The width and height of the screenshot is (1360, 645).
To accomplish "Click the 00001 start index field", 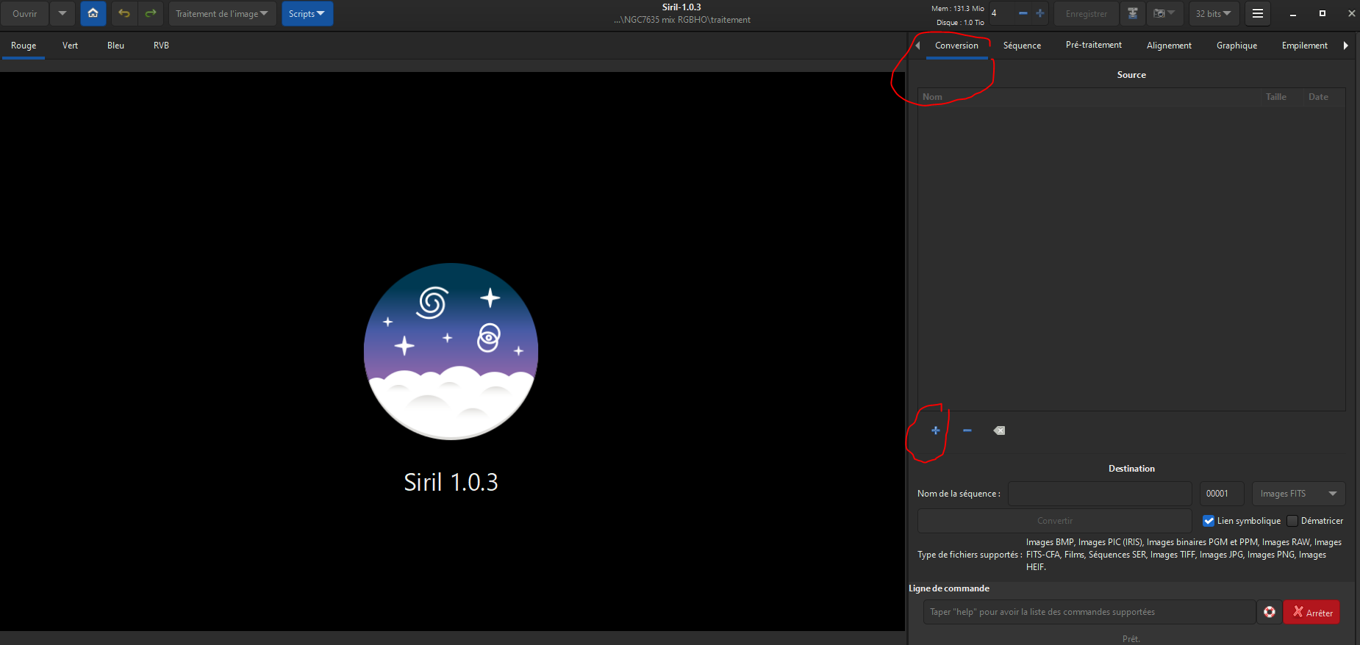I will 1221,494.
